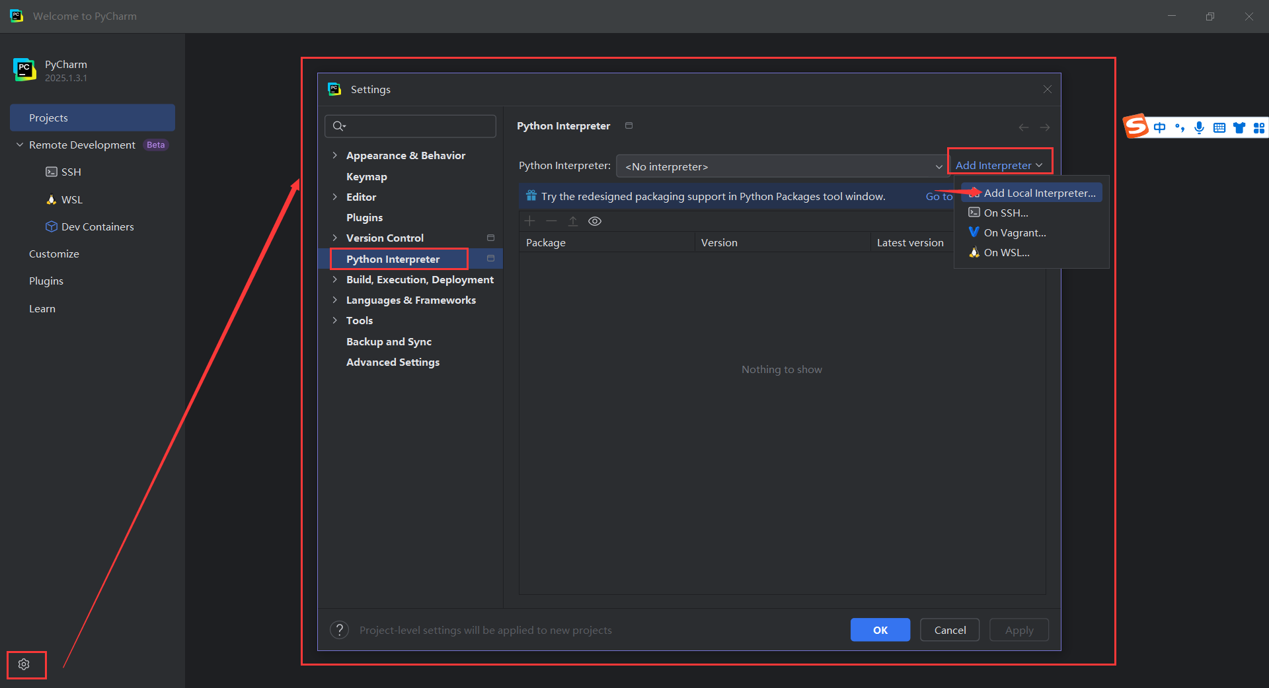Select Backup and Sync settings page
Viewport: 1269px width, 688px height.
click(389, 341)
